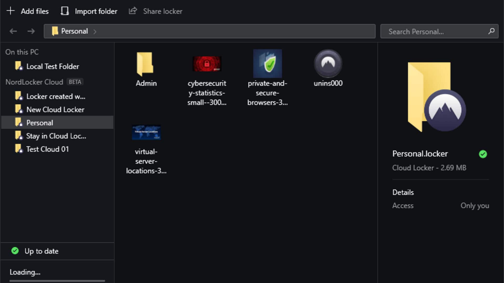Click the unins000 file name
This screenshot has width=504, height=283.
(328, 83)
